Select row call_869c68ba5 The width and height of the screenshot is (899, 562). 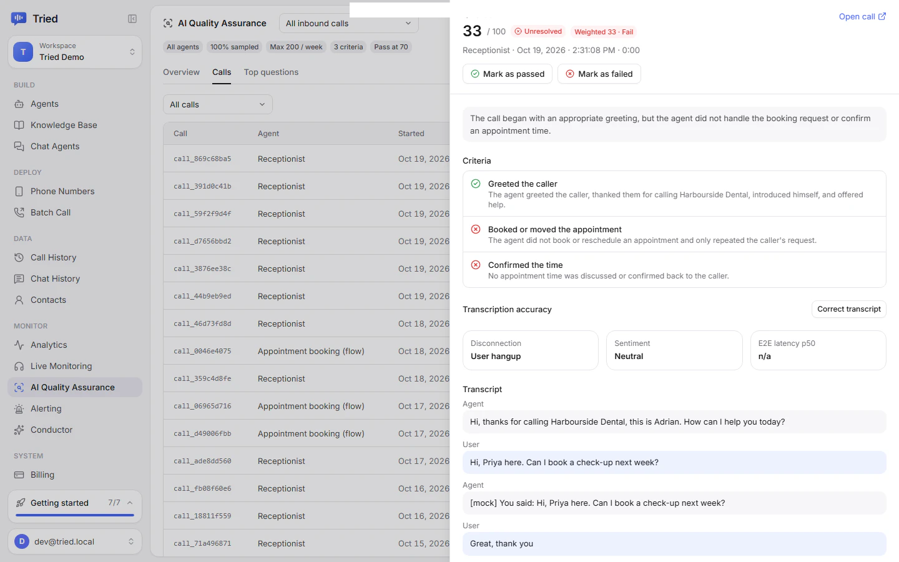pyautogui.click(x=307, y=159)
